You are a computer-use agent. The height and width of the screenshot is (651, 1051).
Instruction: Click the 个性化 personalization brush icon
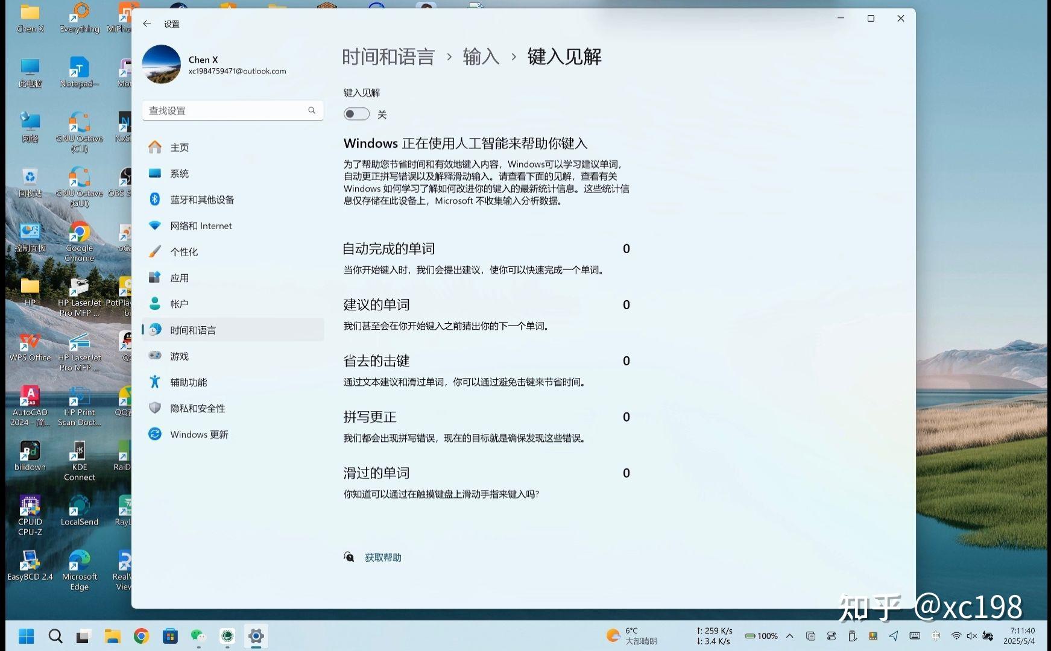[x=155, y=251]
